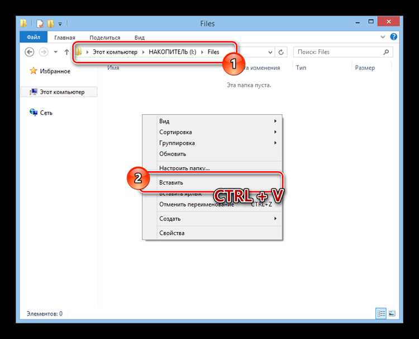
Task: Choose Вставить in the context menu
Action: [212, 182]
